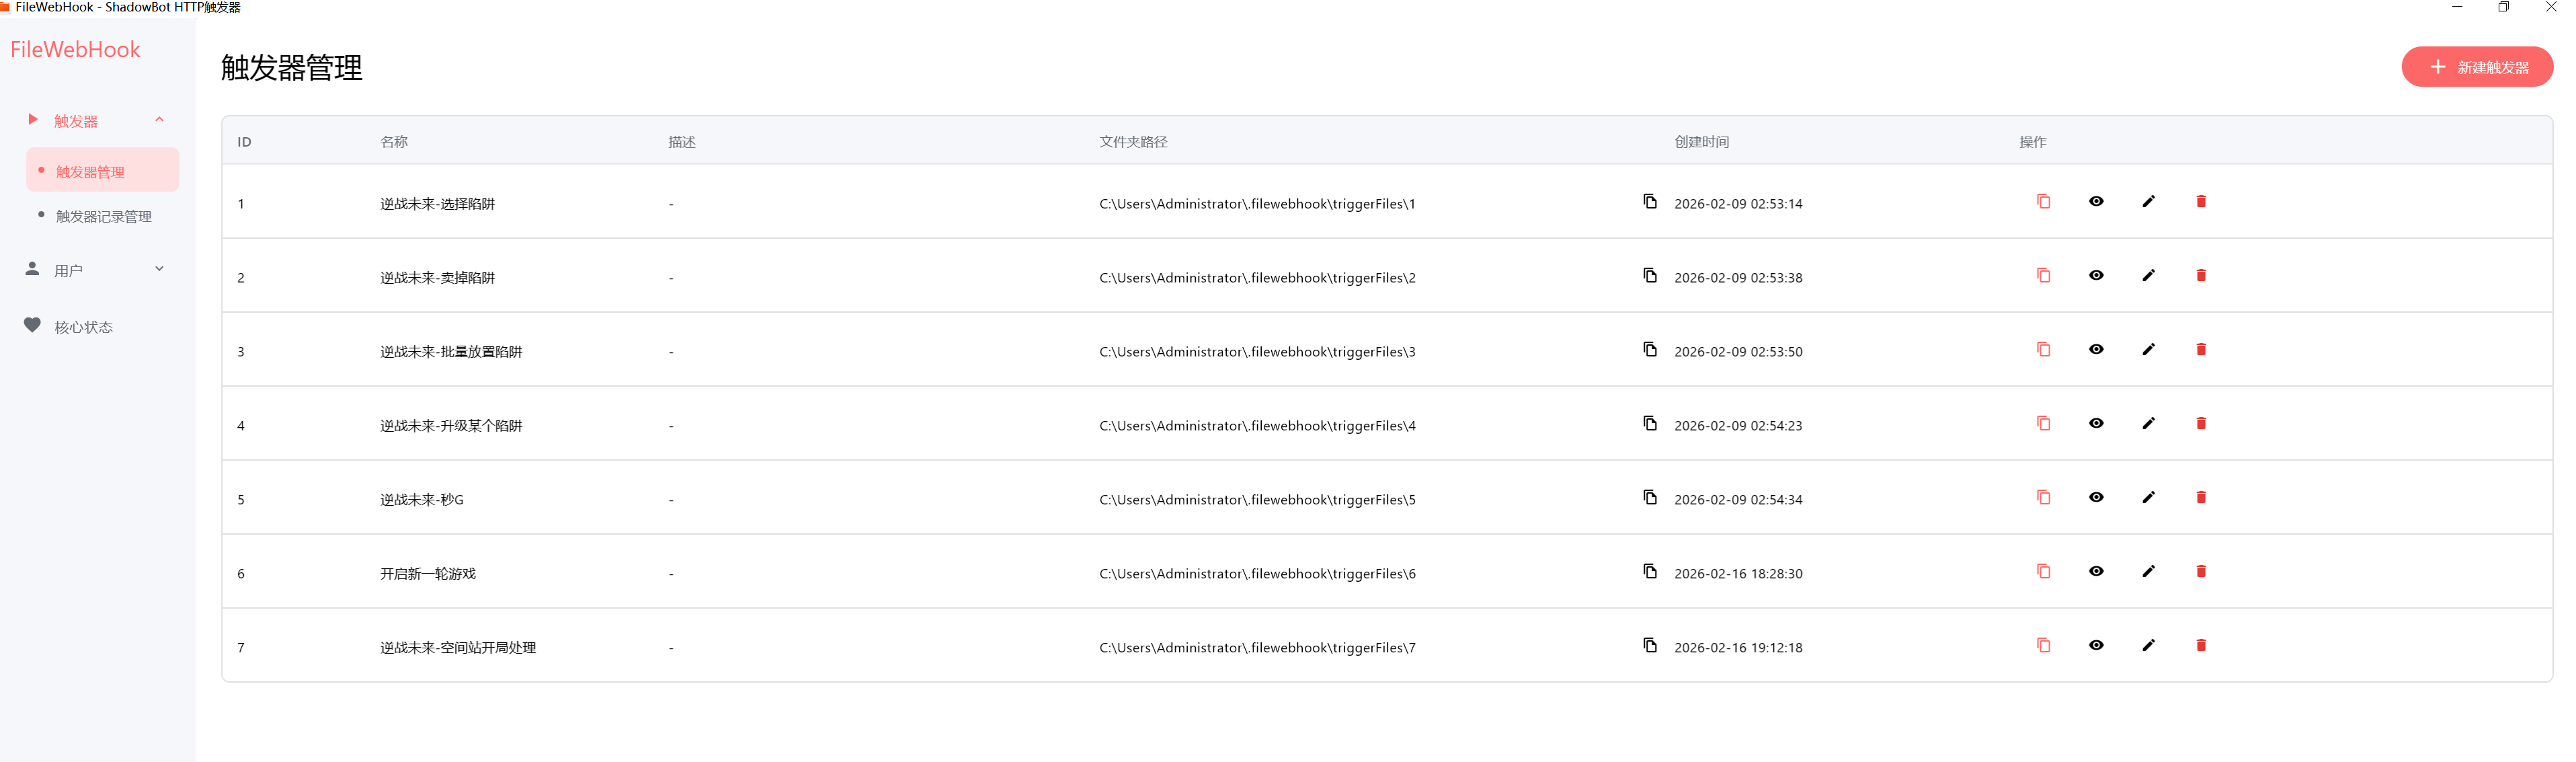The height and width of the screenshot is (762, 2576).
Task: Copy folder path of trigger 6
Action: [x=1650, y=572]
